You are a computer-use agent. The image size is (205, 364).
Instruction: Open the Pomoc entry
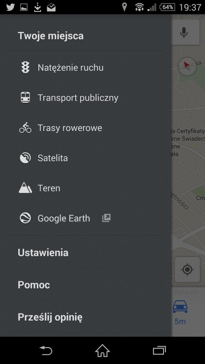[86, 285]
